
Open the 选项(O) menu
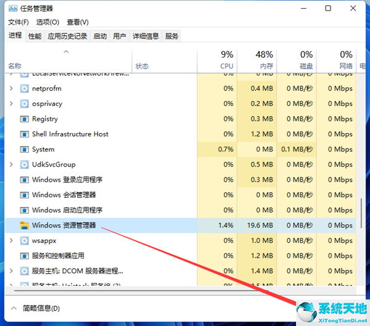(47, 22)
